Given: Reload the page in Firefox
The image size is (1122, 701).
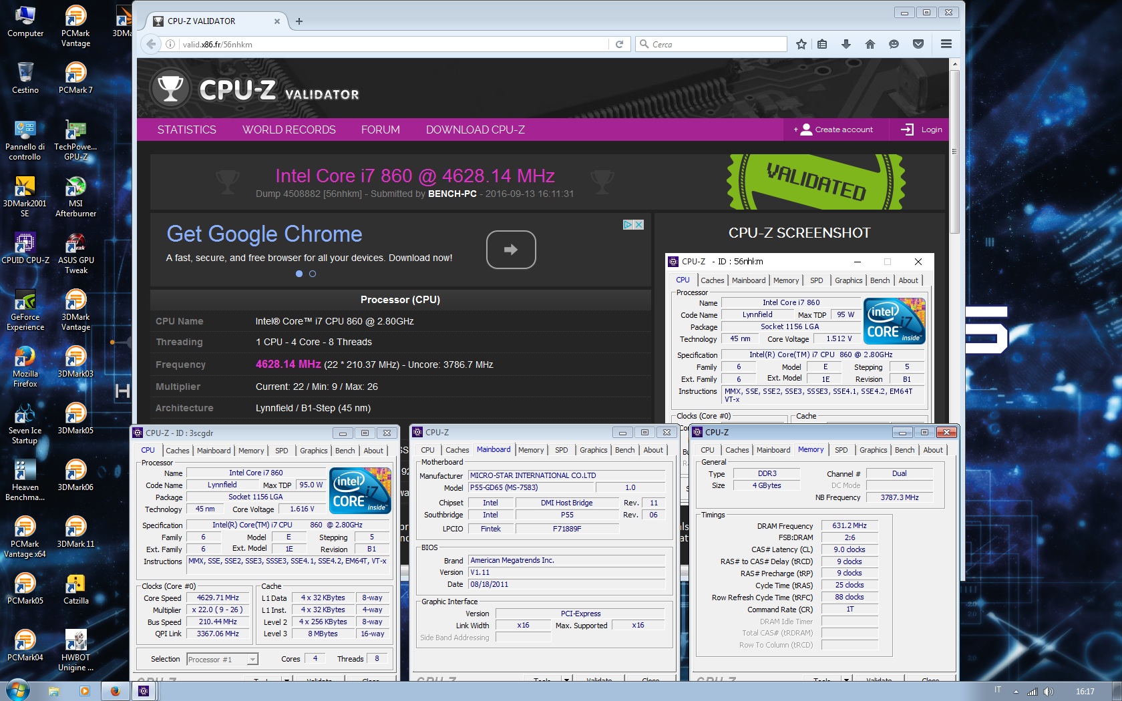Looking at the screenshot, I should coord(619,44).
